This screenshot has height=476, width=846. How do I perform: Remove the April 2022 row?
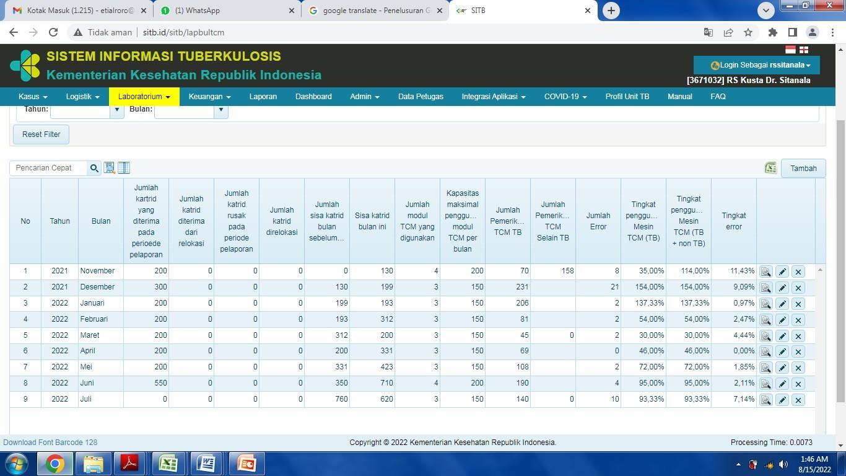pyautogui.click(x=798, y=351)
